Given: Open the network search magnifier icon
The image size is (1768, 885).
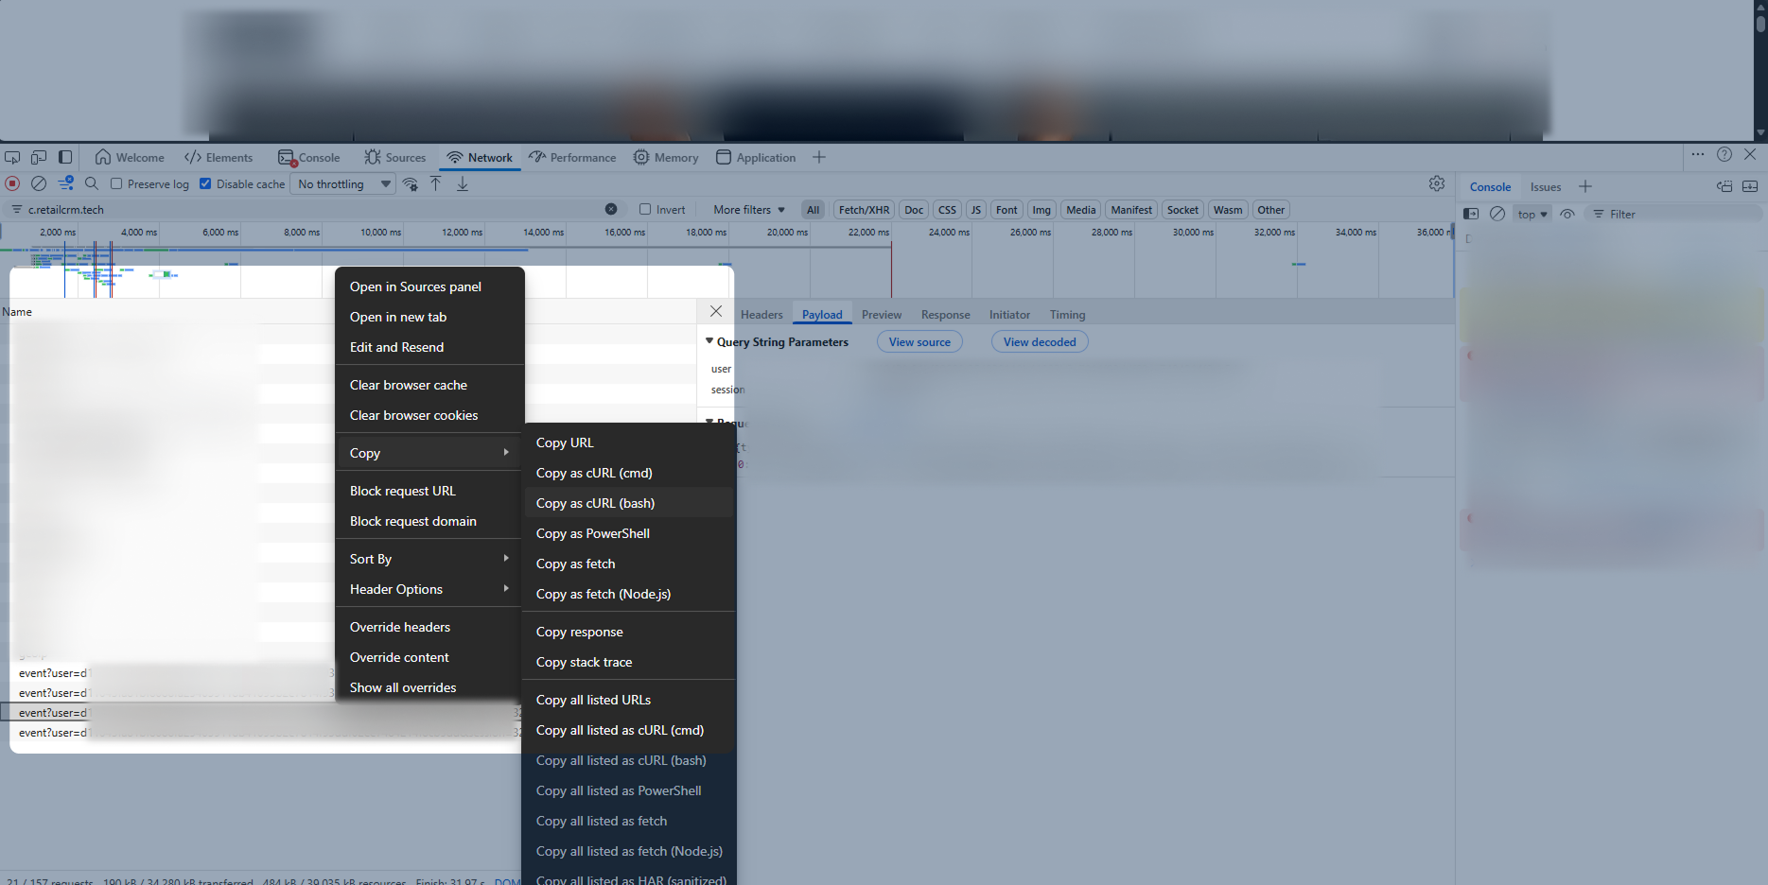Looking at the screenshot, I should tap(92, 183).
